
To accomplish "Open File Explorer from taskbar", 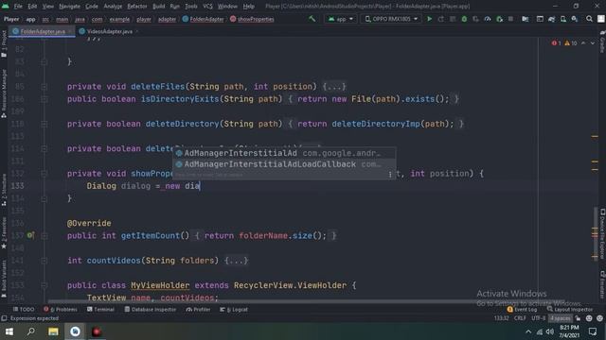I will (x=53, y=331).
